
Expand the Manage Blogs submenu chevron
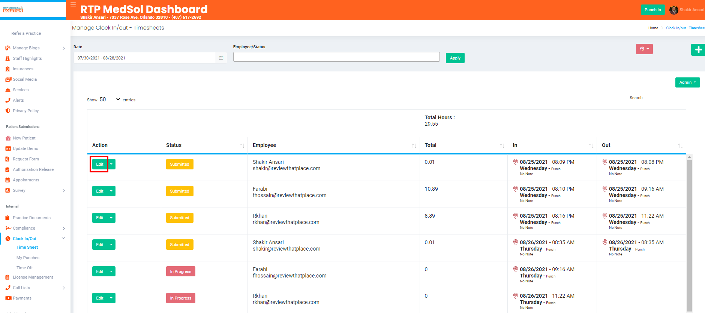[x=64, y=48]
